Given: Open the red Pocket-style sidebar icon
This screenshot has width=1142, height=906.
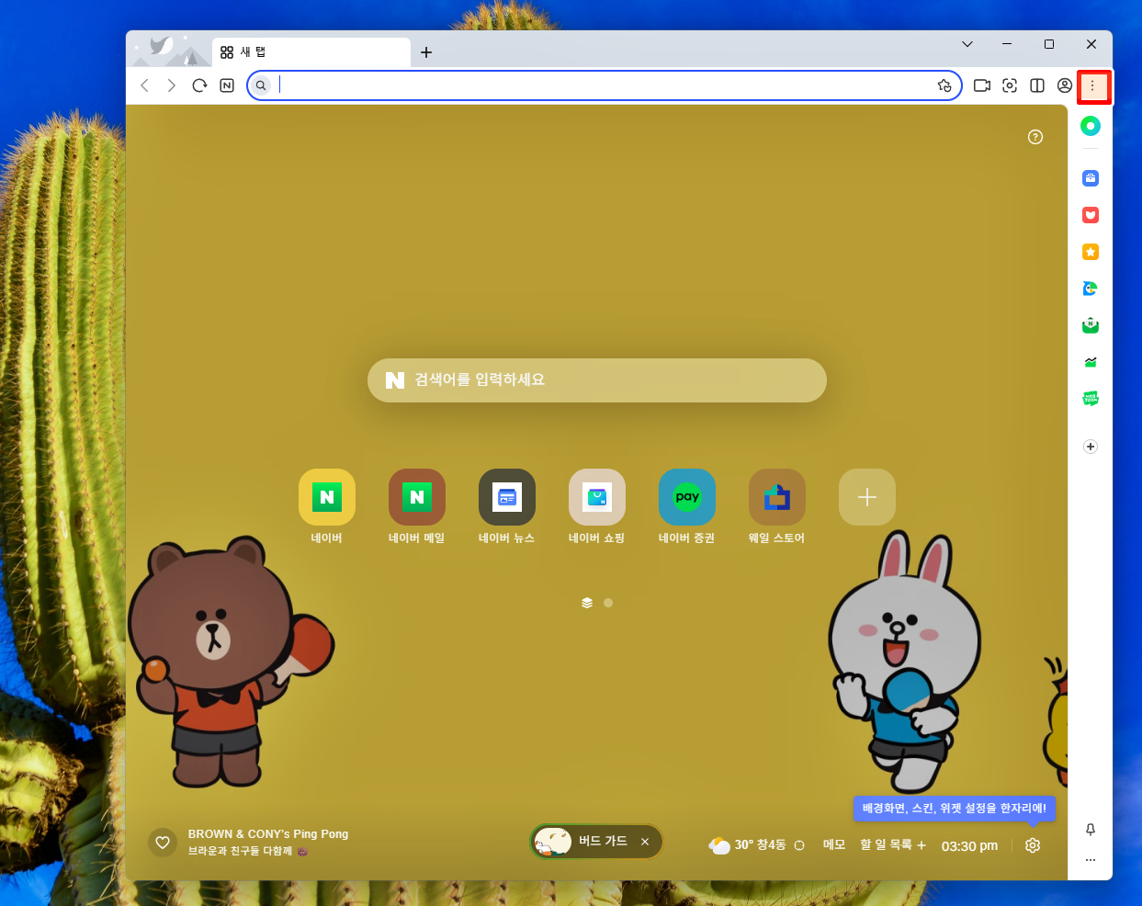Looking at the screenshot, I should [1091, 215].
